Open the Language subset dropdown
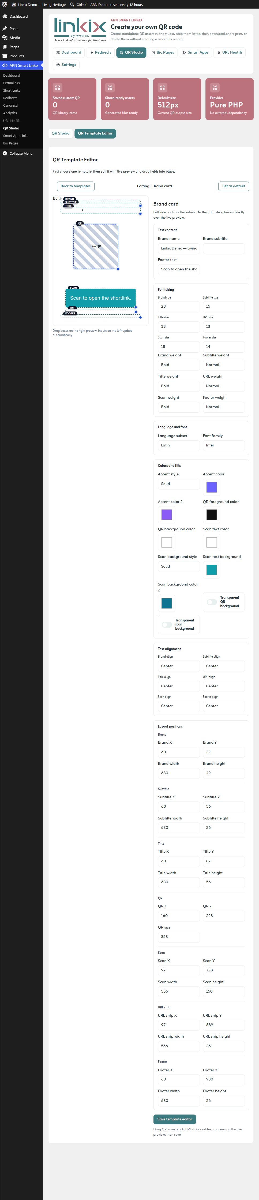The height and width of the screenshot is (1200, 259). 178,445
